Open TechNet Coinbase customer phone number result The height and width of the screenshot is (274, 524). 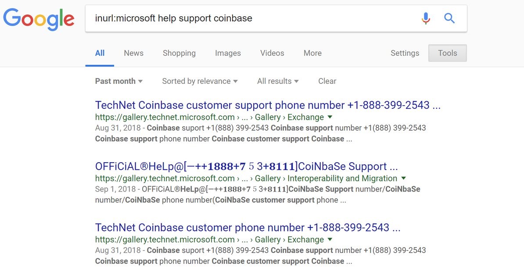(248, 228)
